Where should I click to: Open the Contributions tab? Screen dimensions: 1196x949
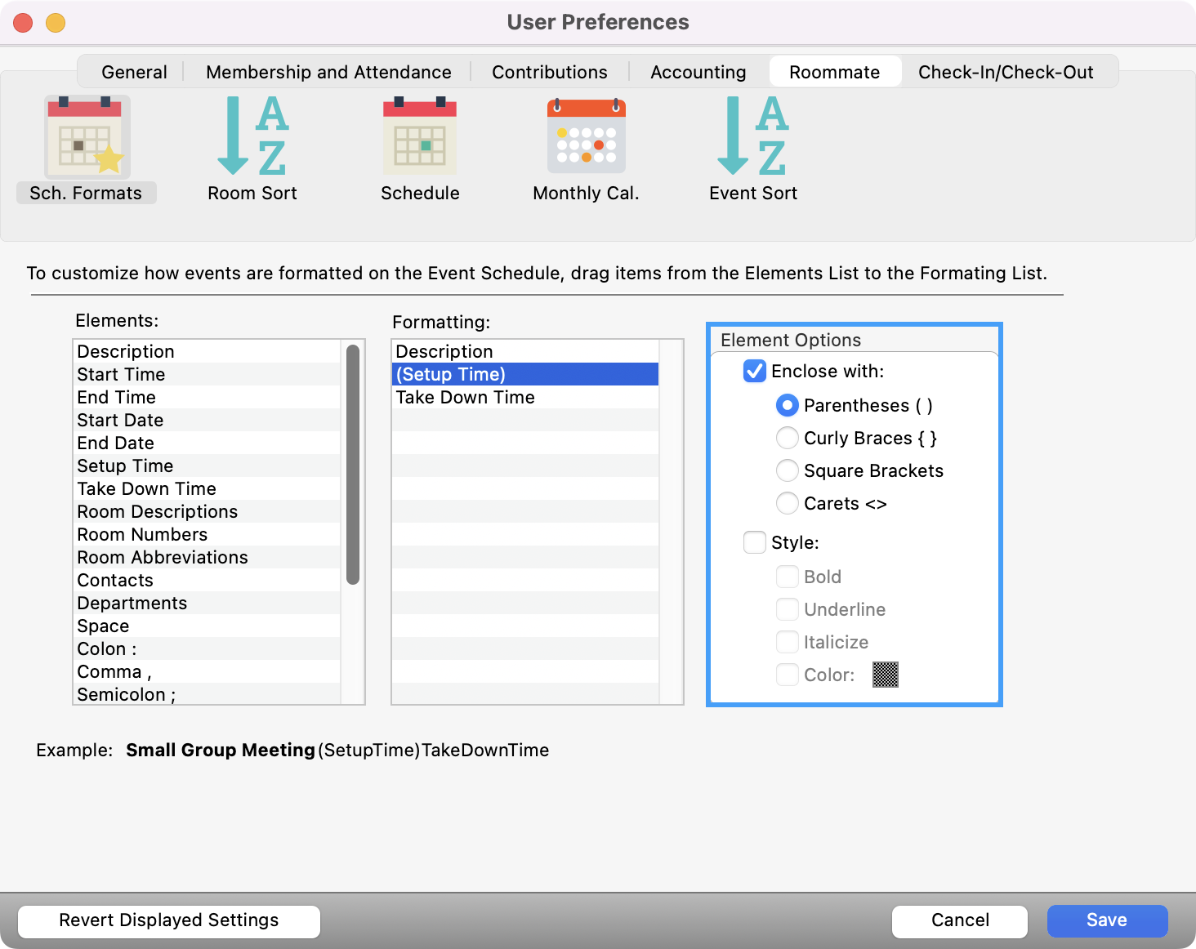[x=549, y=72]
